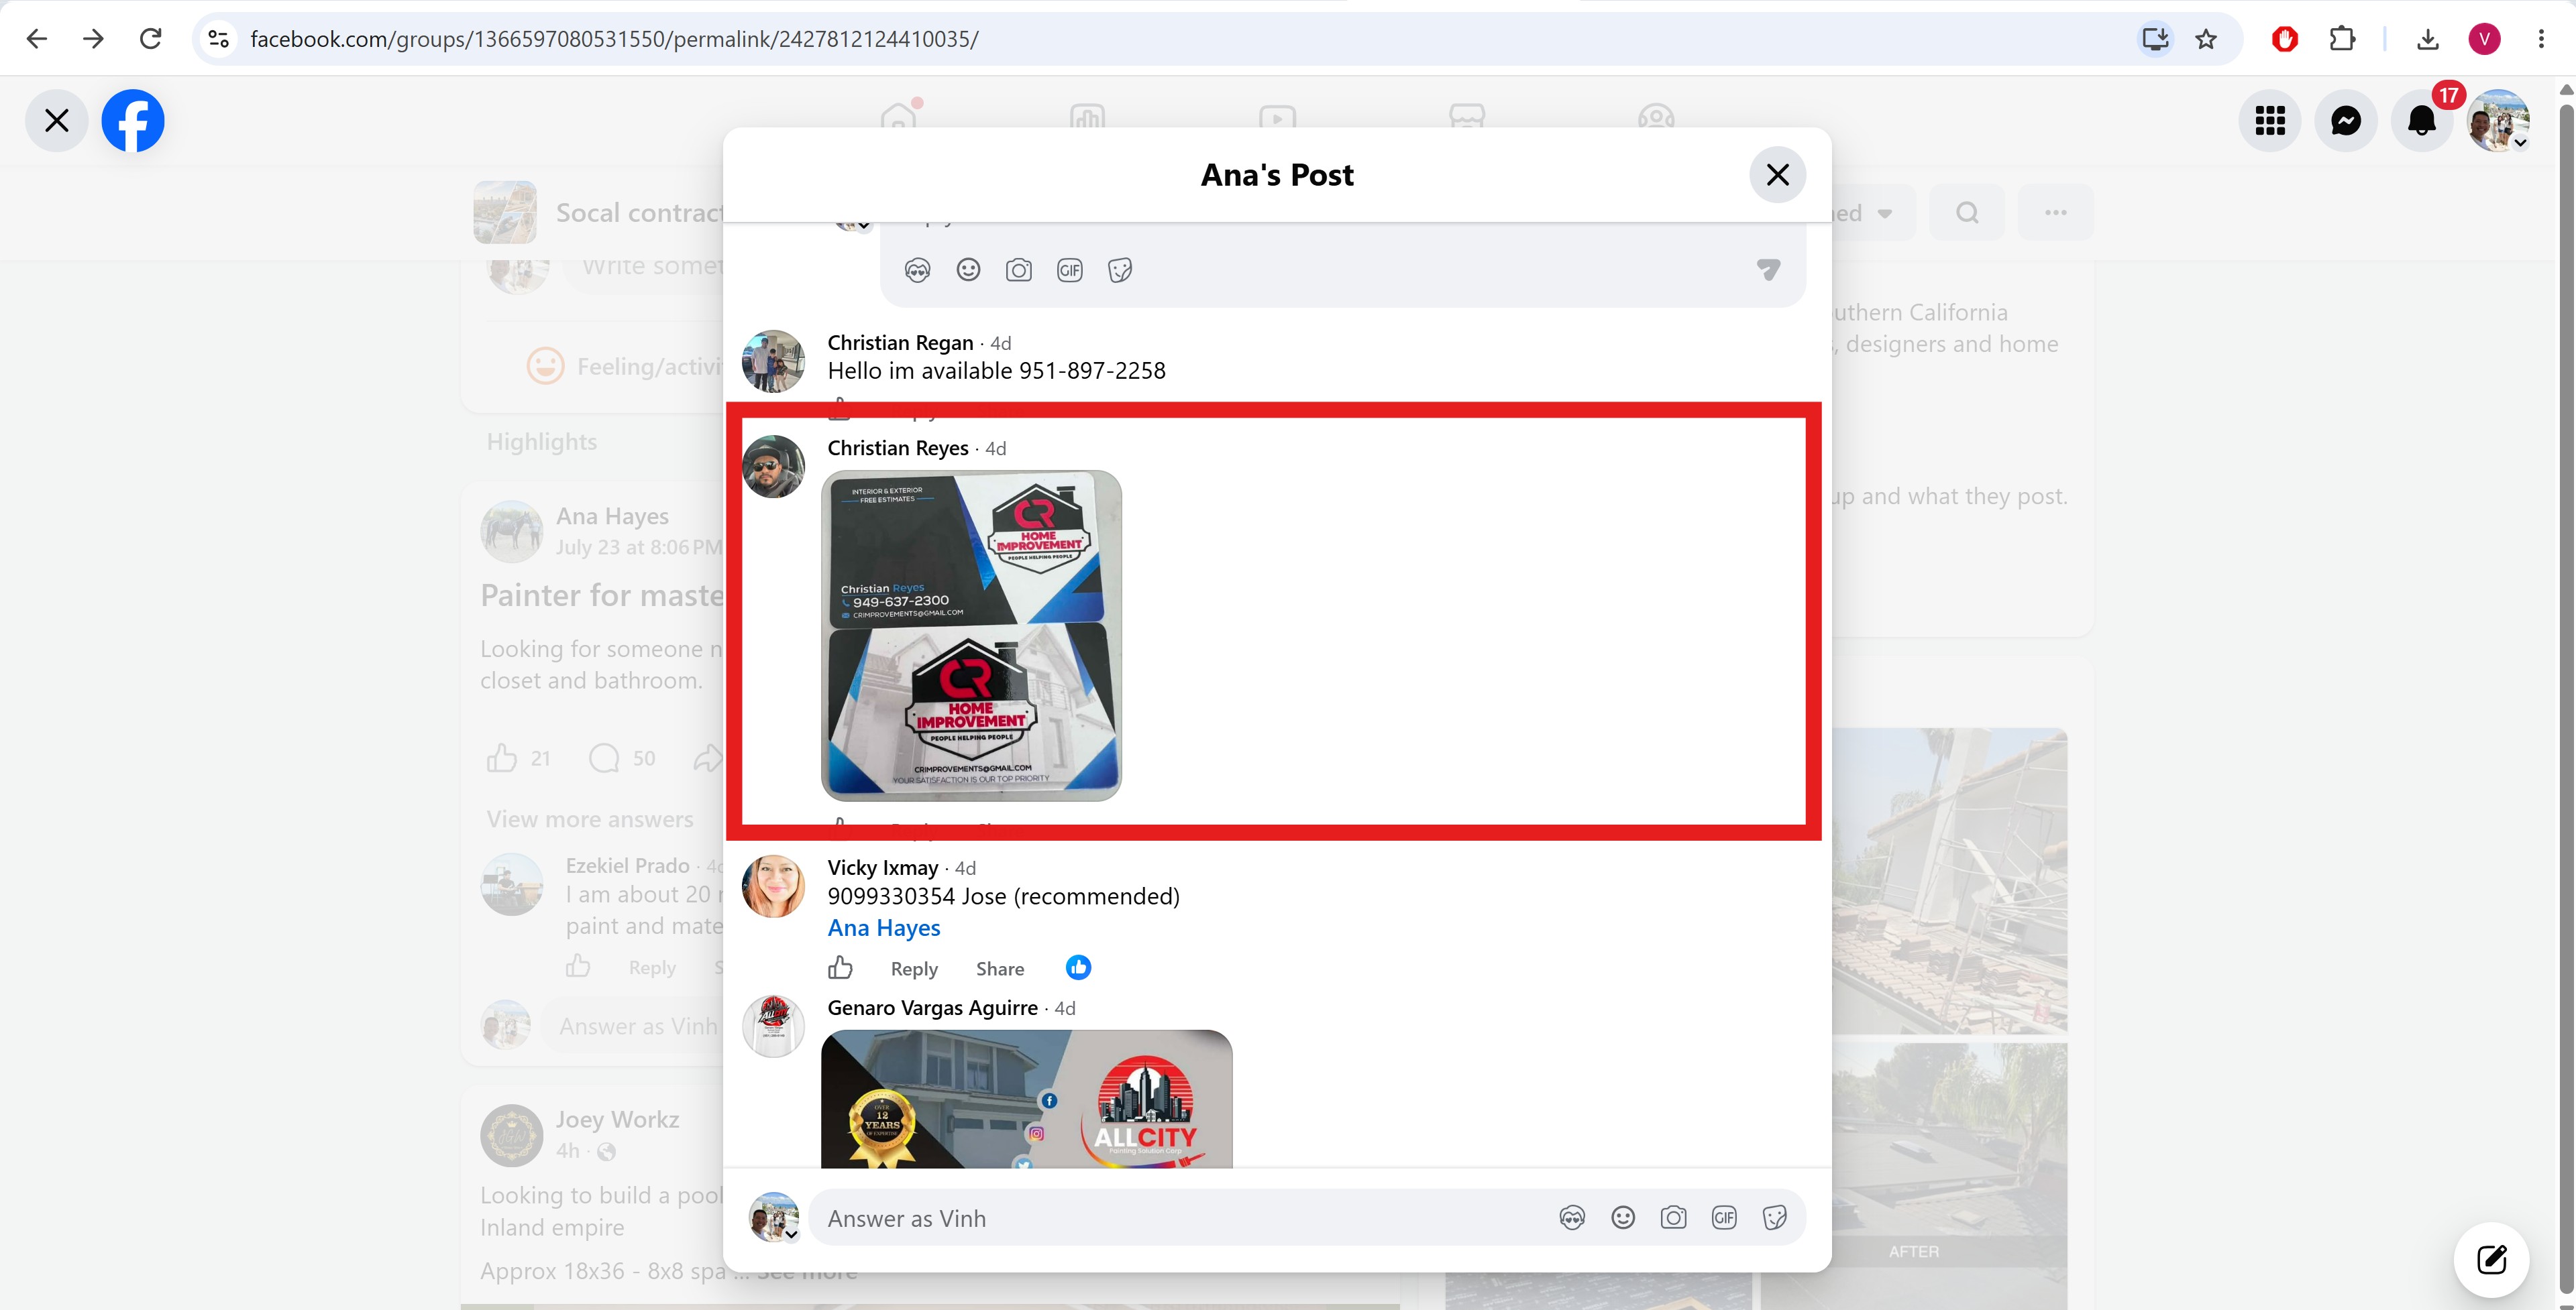Open Vicky Ixmay's profile name
This screenshot has height=1310, width=2576.
883,868
